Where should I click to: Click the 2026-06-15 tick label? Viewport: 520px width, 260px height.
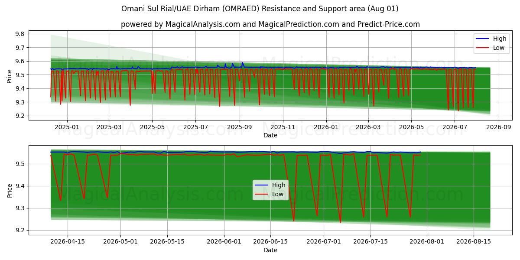[x=271, y=241]
